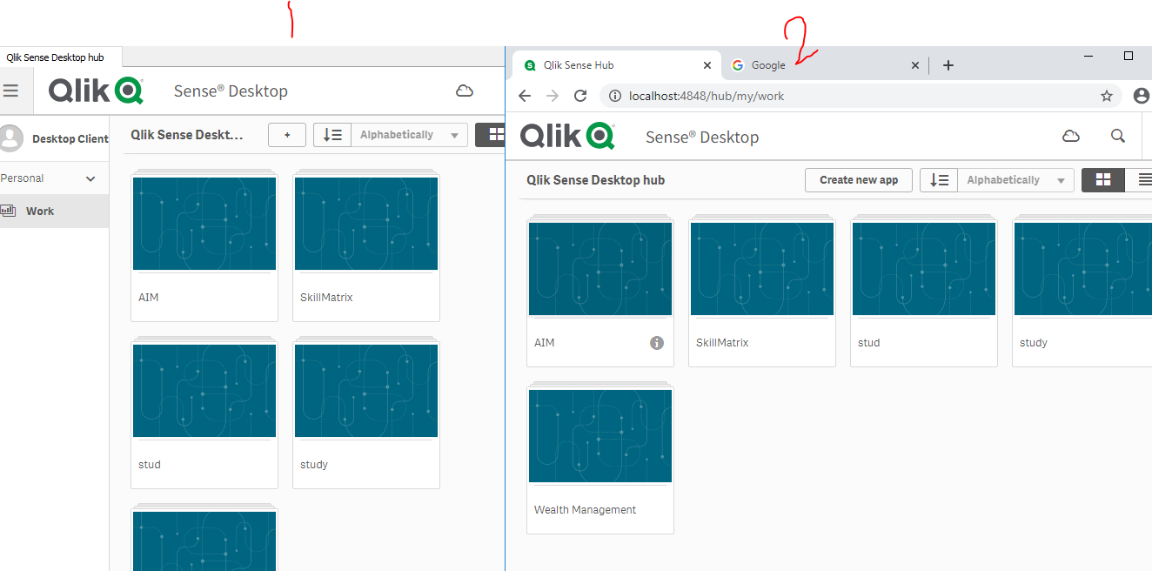Open search with the magnifier icon in browser hub
Viewport: 1152px width, 571px height.
pos(1118,136)
